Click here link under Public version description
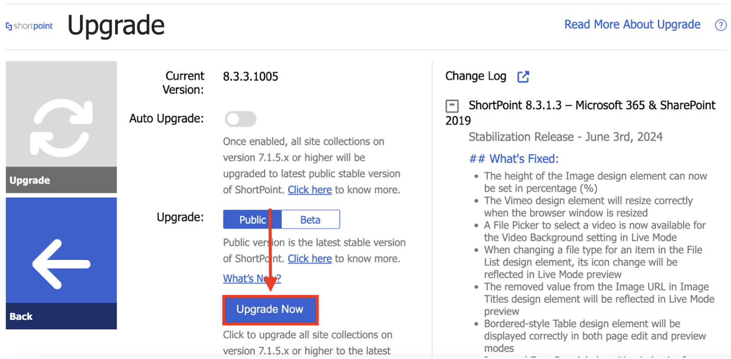The width and height of the screenshot is (731, 359). pos(309,258)
